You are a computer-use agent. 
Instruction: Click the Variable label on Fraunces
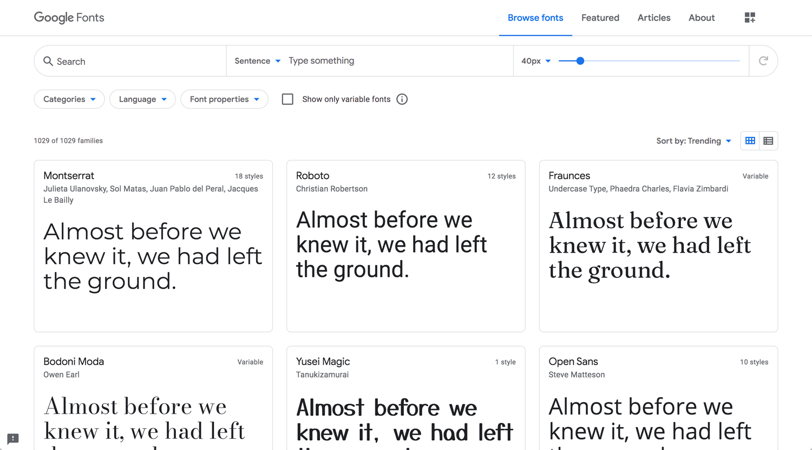[755, 176]
